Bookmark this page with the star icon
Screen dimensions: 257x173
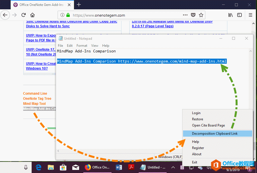point(201,15)
